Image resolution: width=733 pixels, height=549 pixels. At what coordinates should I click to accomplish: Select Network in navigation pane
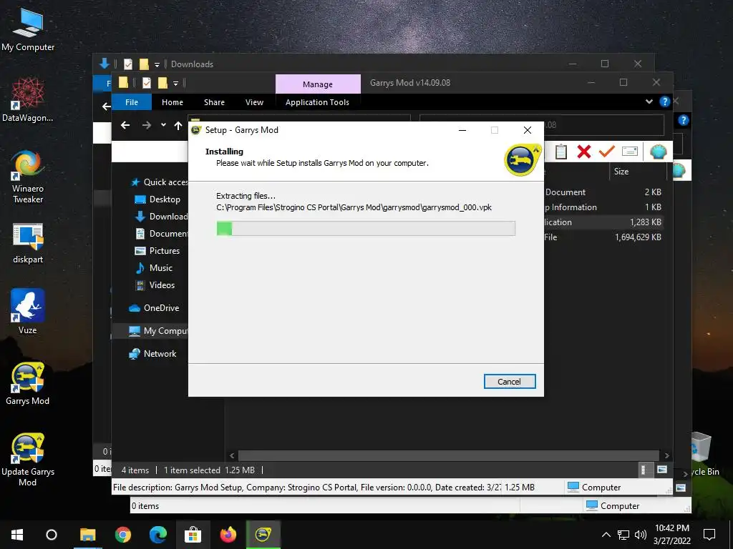pos(153,354)
